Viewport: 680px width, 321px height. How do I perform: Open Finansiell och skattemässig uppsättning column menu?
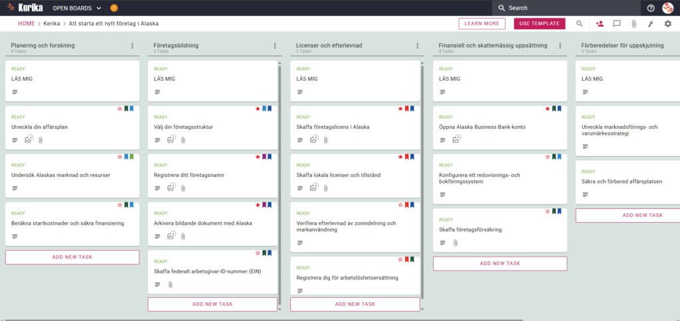(560, 46)
